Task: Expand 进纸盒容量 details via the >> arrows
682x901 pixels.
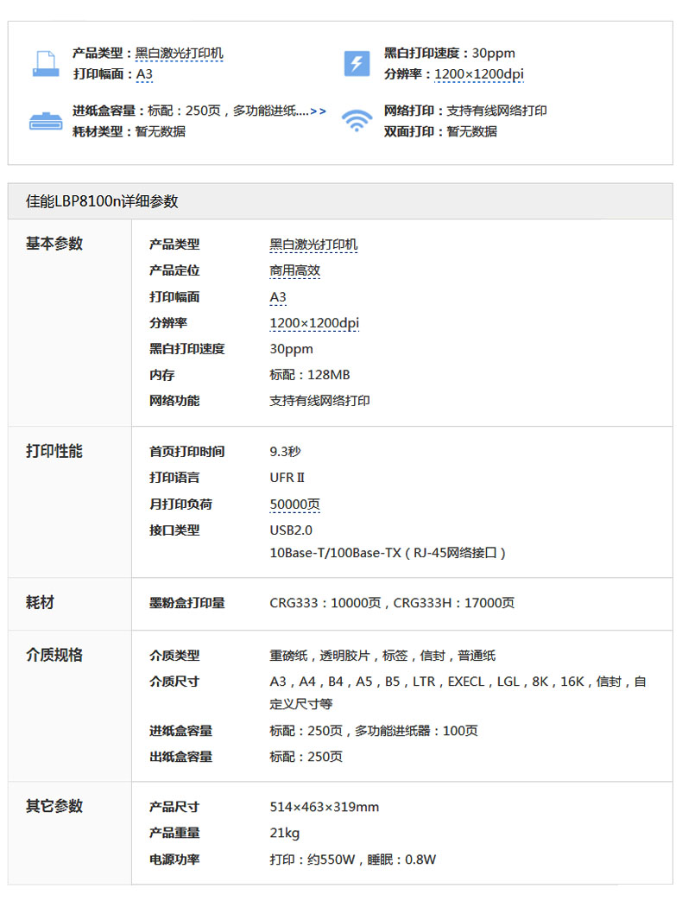Action: (x=318, y=111)
